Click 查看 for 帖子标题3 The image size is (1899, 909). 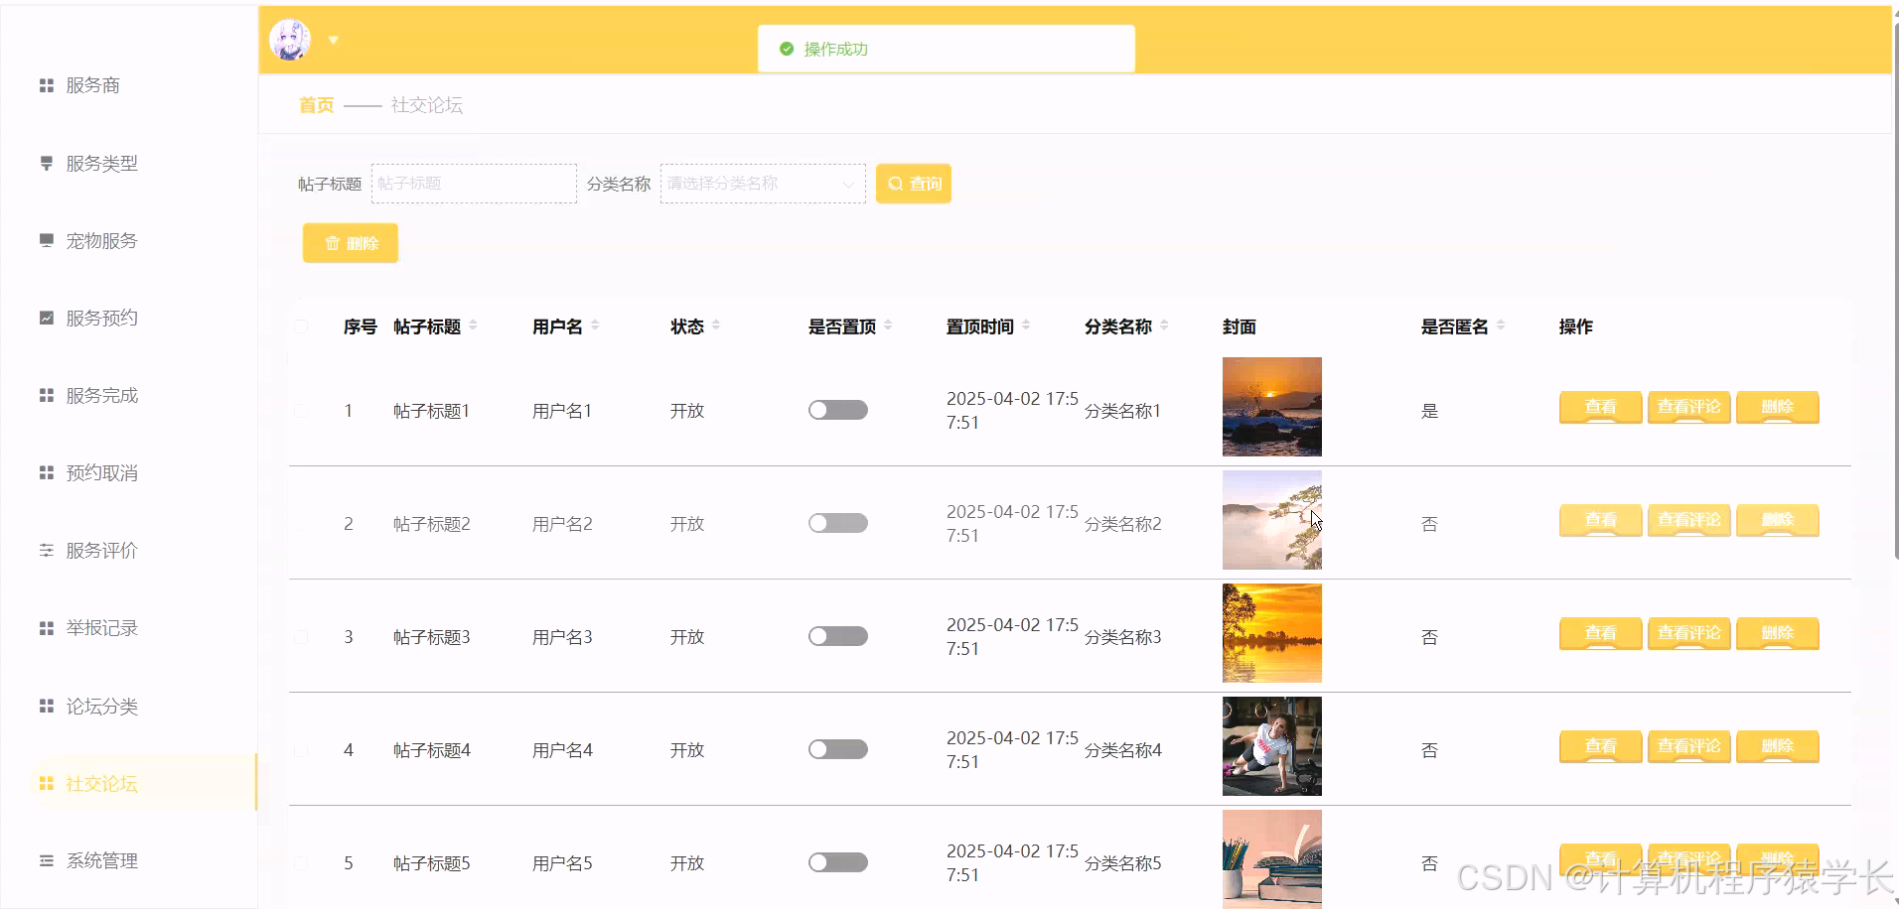pyautogui.click(x=1600, y=633)
